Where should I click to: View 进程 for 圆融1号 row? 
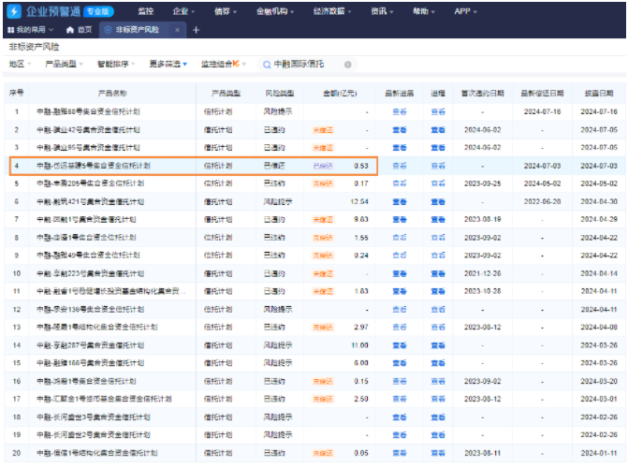pos(438,220)
